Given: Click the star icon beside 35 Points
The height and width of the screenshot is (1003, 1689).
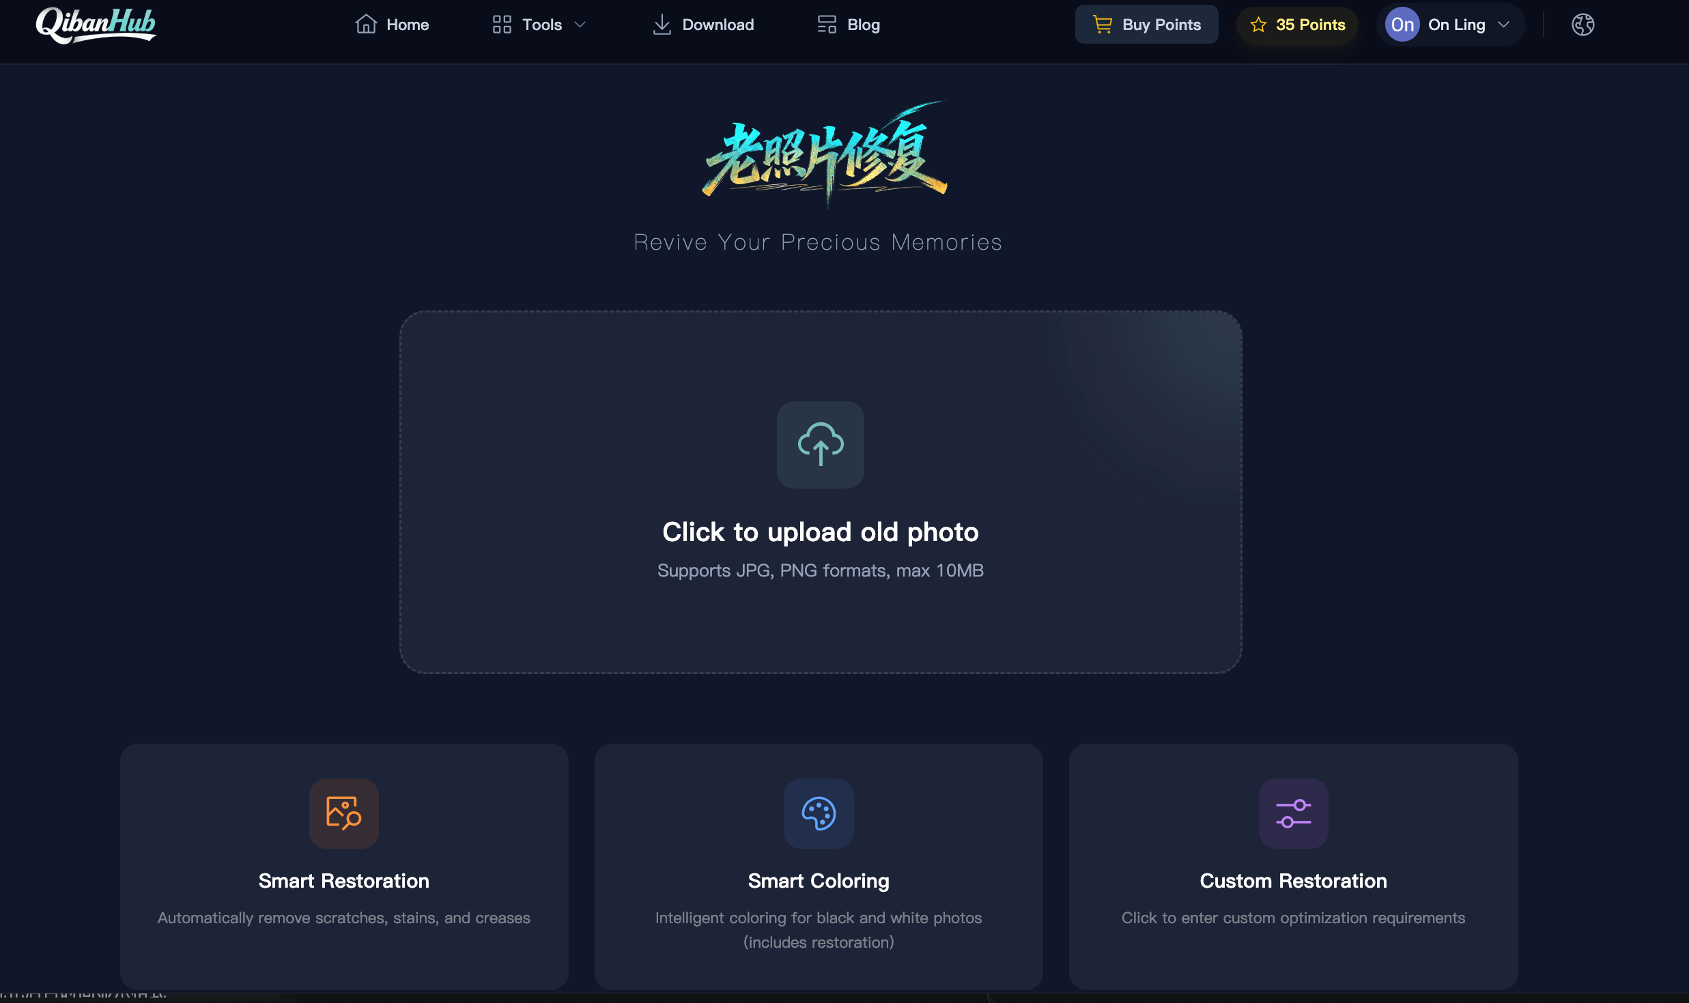Looking at the screenshot, I should click(x=1258, y=25).
